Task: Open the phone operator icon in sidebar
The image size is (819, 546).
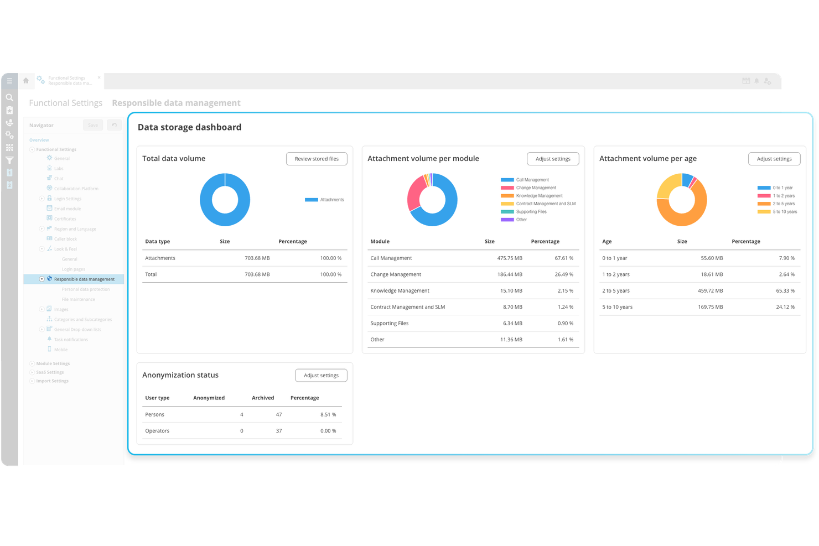Action: (9, 123)
